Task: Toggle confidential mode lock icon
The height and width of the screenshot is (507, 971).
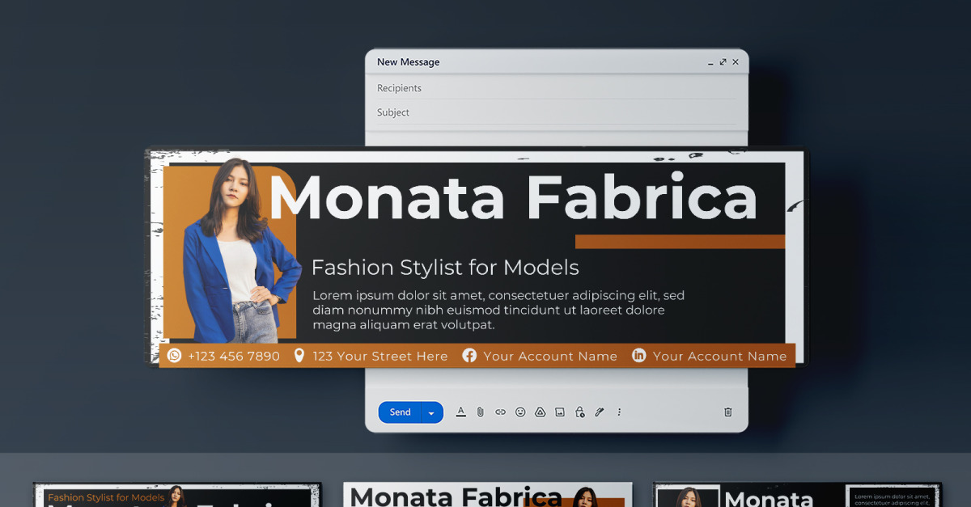Action: (579, 412)
